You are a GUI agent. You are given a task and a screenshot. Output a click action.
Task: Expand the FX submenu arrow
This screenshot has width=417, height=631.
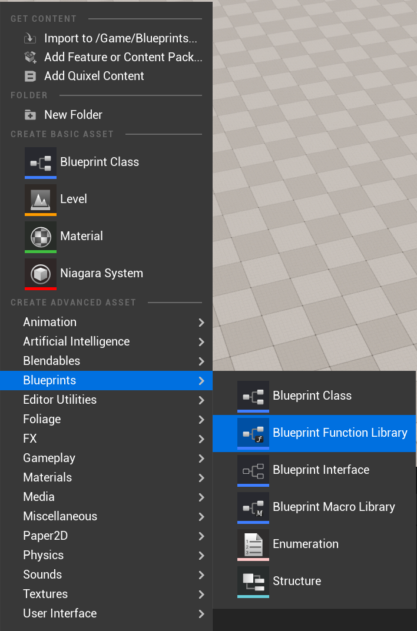click(201, 439)
